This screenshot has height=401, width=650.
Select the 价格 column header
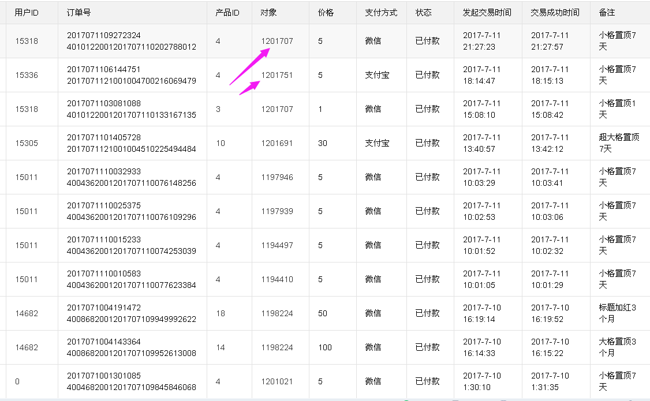pyautogui.click(x=326, y=13)
